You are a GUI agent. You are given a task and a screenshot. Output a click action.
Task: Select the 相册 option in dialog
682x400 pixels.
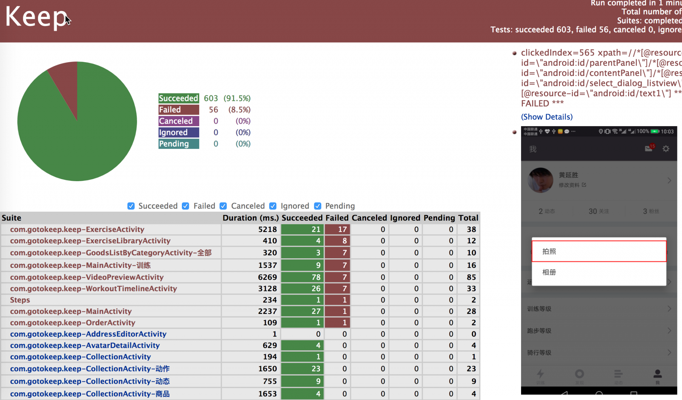click(x=599, y=272)
